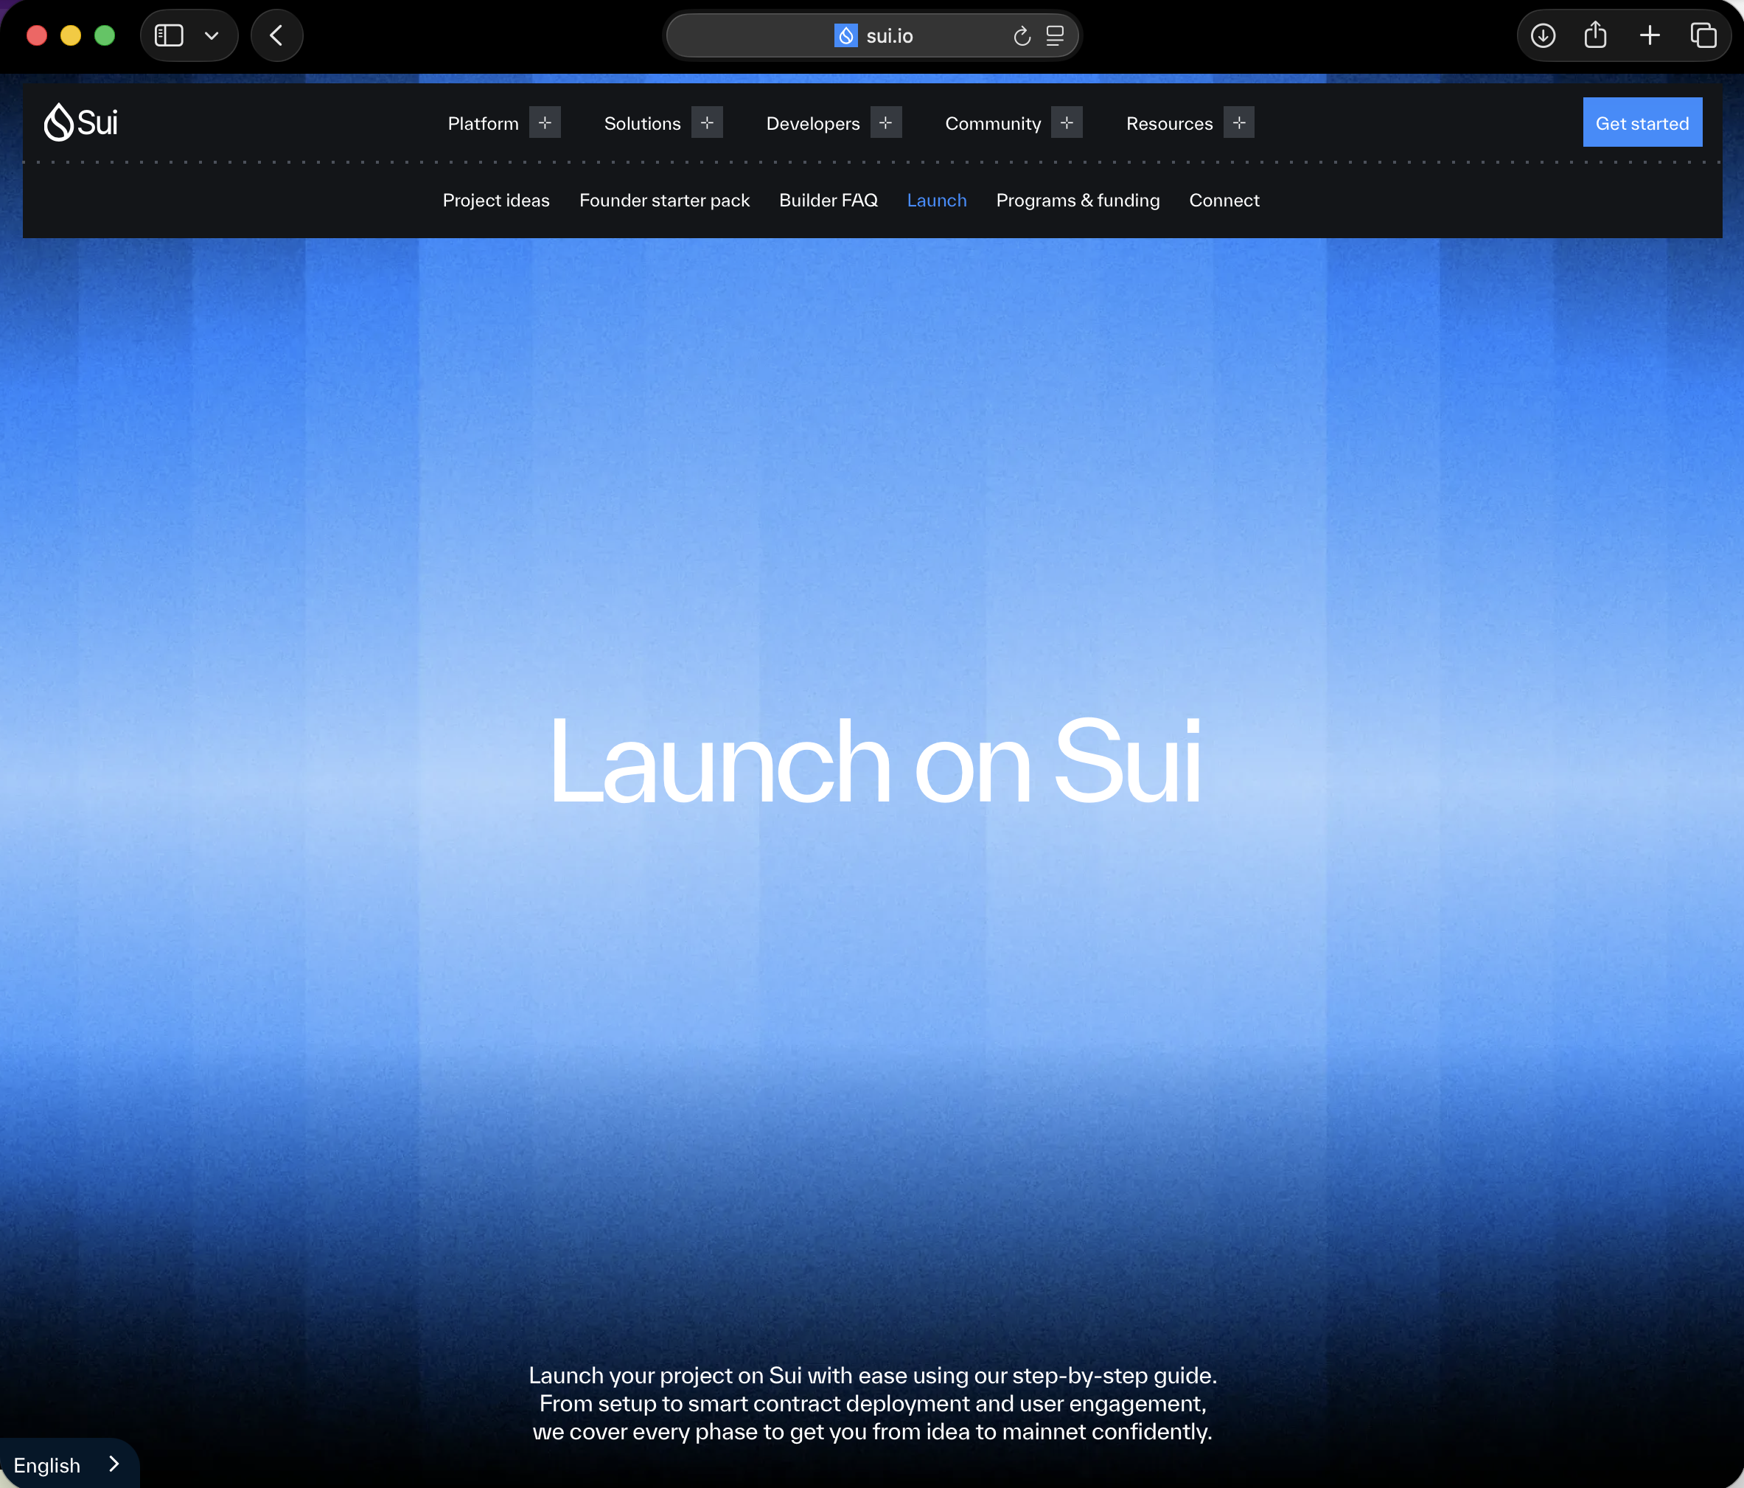Expand the Developers menu plus icon
The height and width of the screenshot is (1488, 1744).
[x=885, y=123]
